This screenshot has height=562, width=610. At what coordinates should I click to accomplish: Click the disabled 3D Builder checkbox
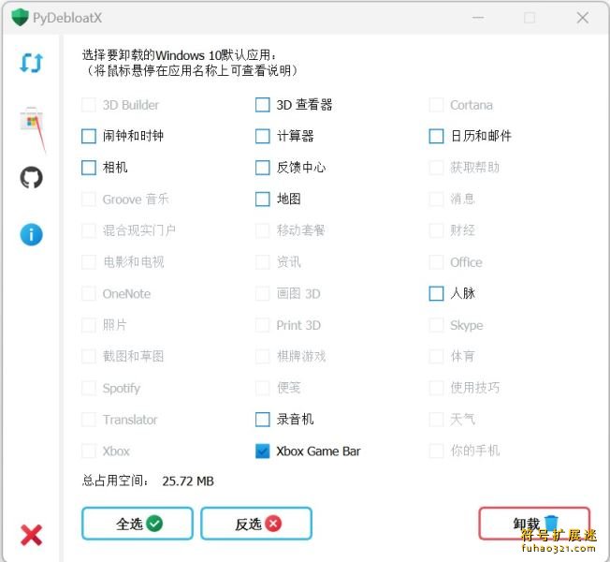pos(88,105)
